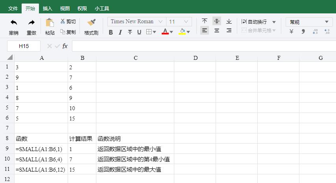Image resolution: width=336 pixels, height=183 pixels.
Task: Click the copy (复制) icon
Action: pos(63,32)
